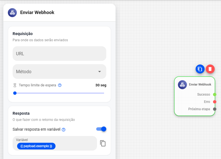Click the webhook icon in panel header
Image resolution: width=221 pixels, height=159 pixels.
[12, 13]
